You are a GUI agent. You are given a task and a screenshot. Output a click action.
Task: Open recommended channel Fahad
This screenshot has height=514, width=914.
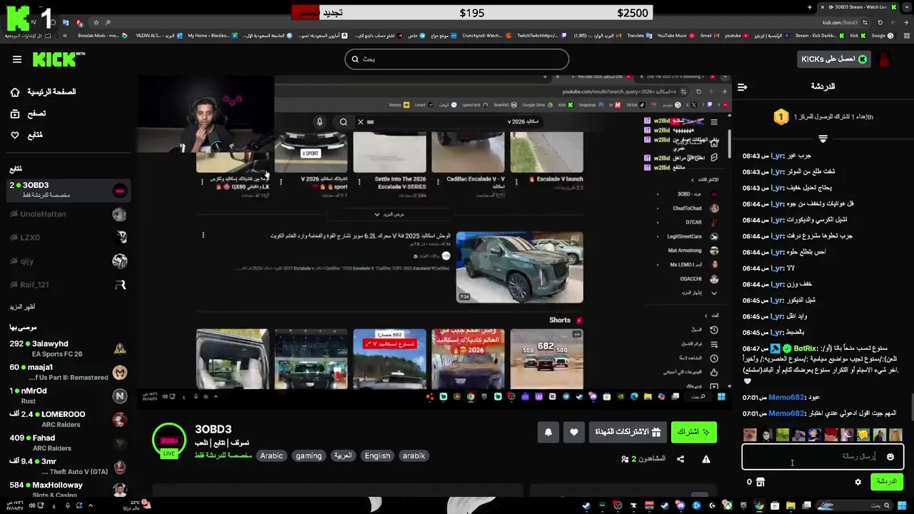(x=69, y=443)
